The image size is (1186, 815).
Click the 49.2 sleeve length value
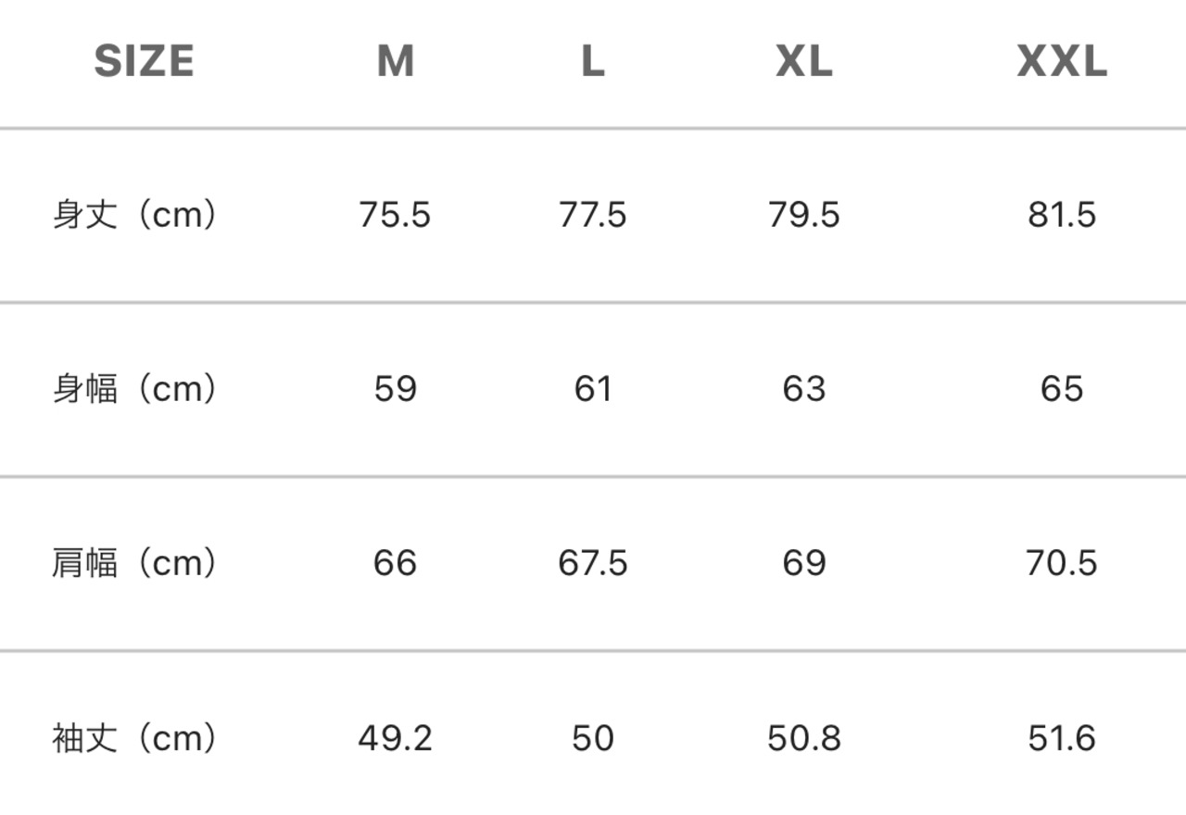pyautogui.click(x=396, y=738)
